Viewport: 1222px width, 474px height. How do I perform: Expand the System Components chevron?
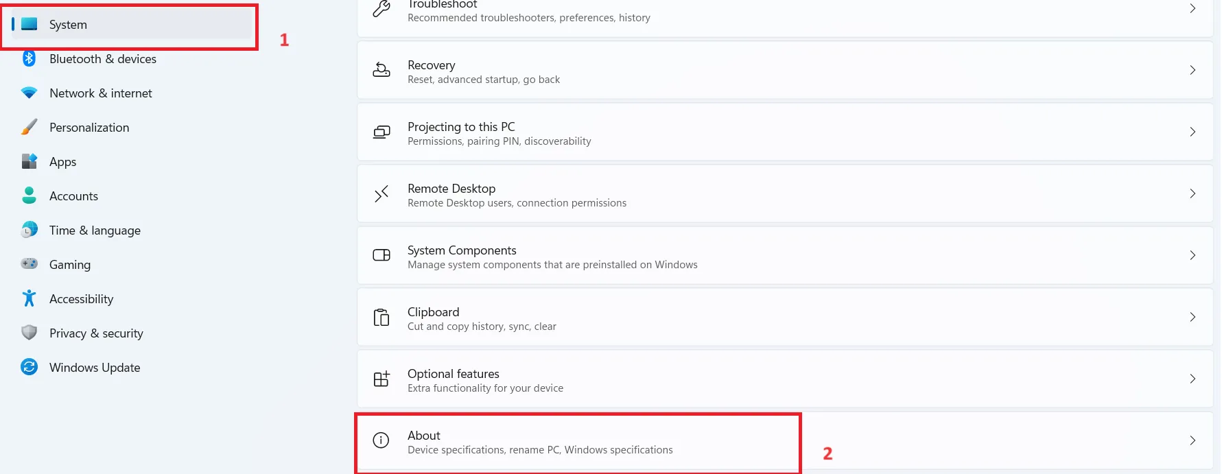pos(1192,255)
